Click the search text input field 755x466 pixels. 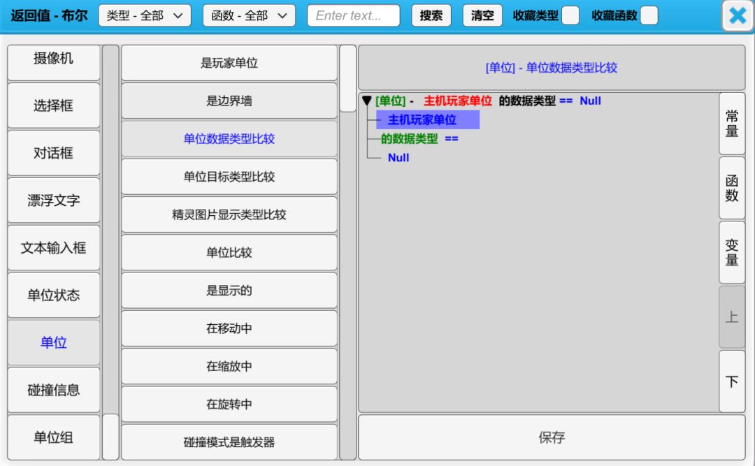click(353, 15)
